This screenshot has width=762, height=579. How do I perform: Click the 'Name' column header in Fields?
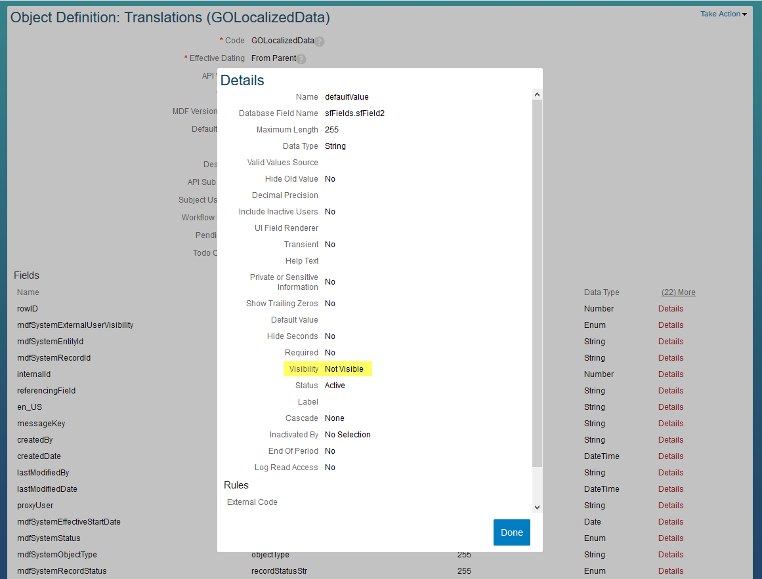pyautogui.click(x=28, y=292)
